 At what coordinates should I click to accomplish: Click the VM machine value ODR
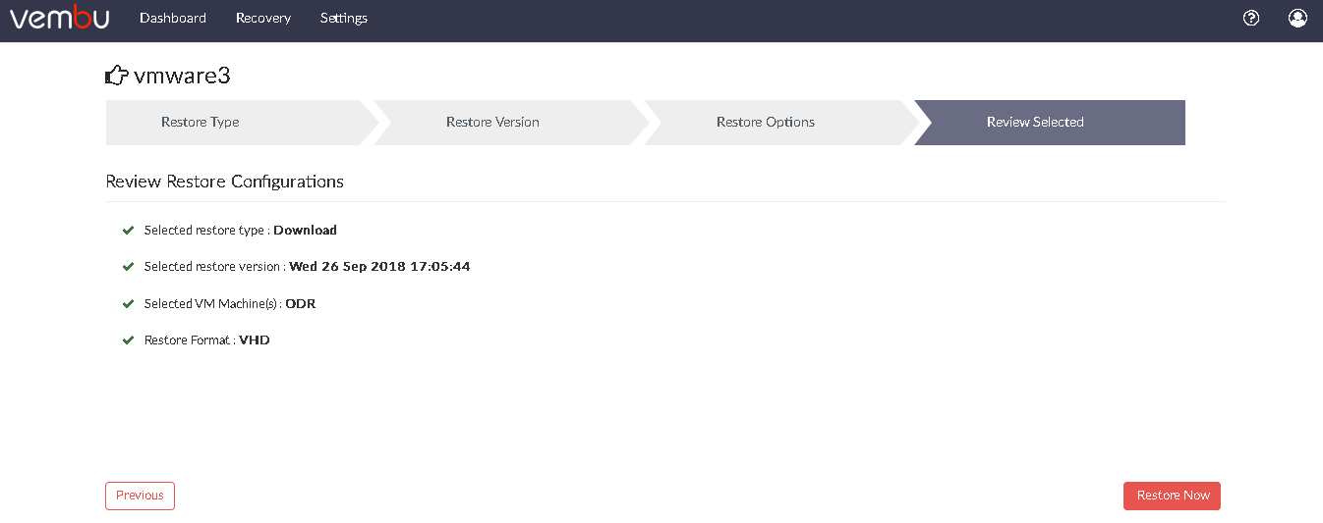[x=300, y=304]
